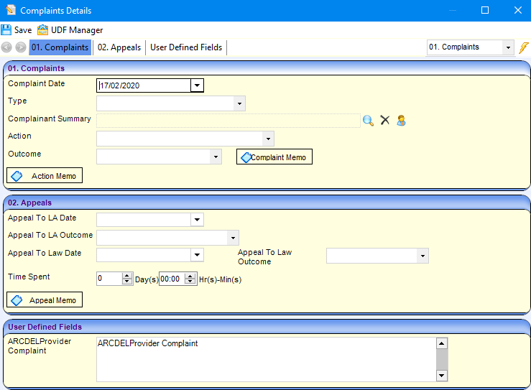Screen dimensions: 531x390
Task: Click inside the ARCDELProvider Complaint text box
Action: click(266, 359)
